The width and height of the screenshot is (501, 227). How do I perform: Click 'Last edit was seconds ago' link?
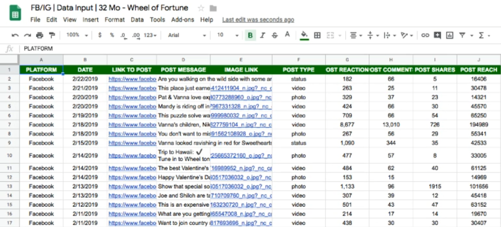coord(258,20)
